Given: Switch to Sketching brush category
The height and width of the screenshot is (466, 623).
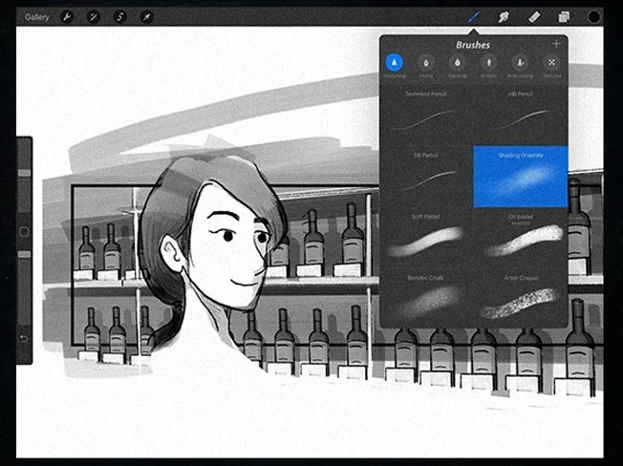Looking at the screenshot, I should (394, 64).
